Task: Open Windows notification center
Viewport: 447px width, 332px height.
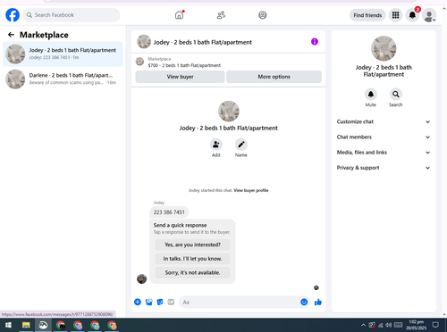Action: 435,325
